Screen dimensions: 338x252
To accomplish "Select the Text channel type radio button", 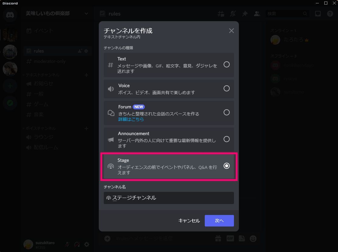I will (x=227, y=65).
